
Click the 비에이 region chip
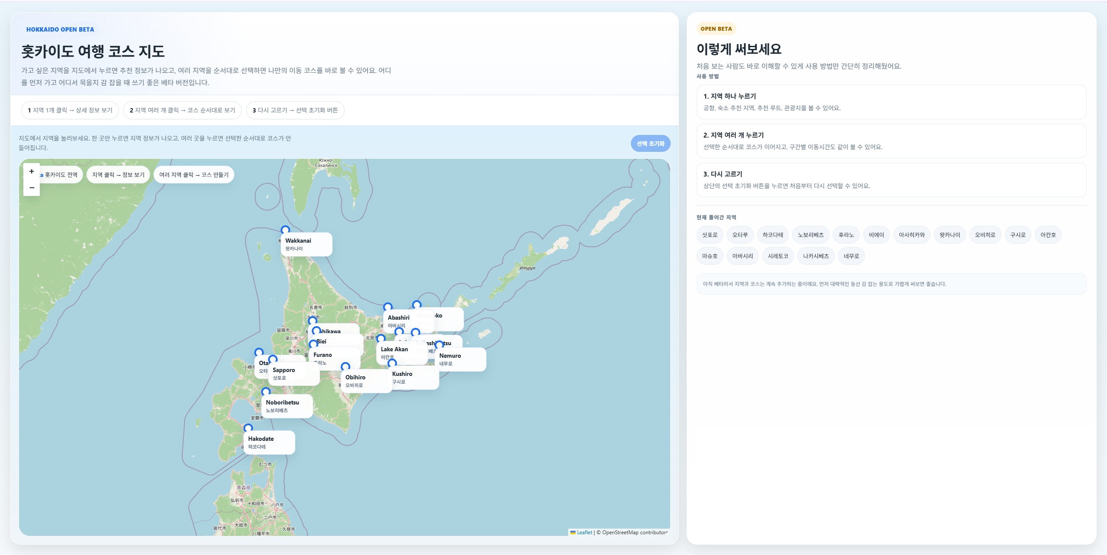click(877, 235)
